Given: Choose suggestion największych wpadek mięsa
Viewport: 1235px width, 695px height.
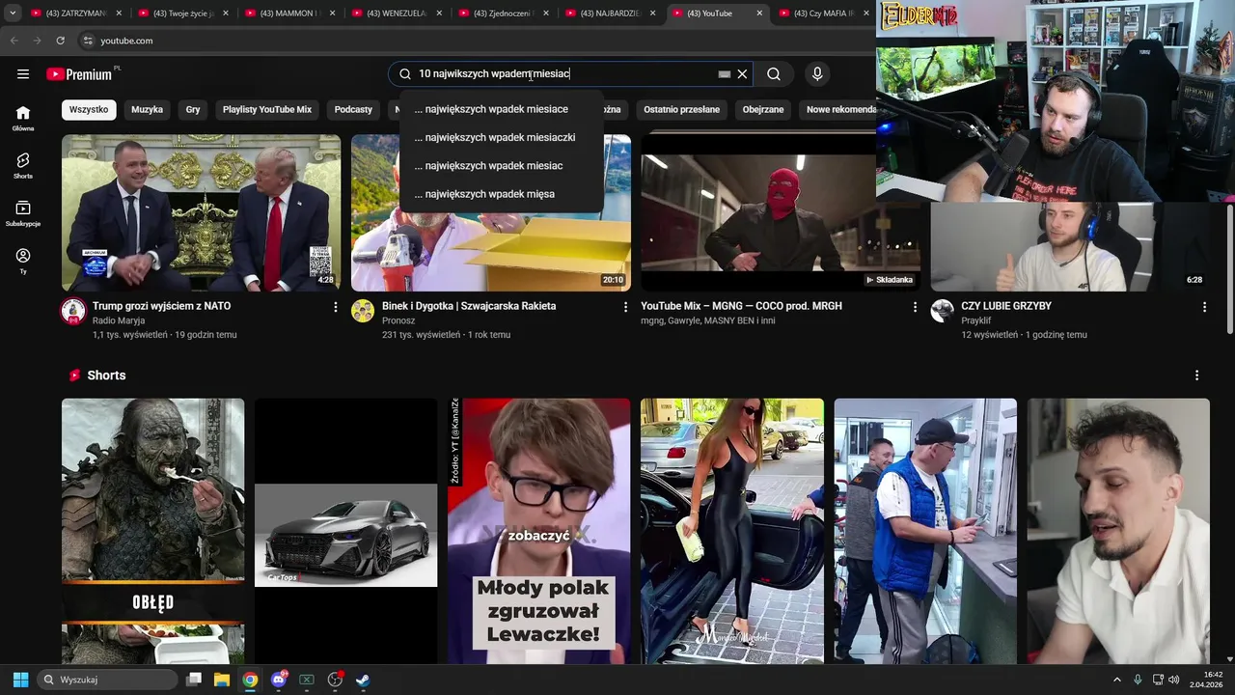Looking at the screenshot, I should 501,194.
